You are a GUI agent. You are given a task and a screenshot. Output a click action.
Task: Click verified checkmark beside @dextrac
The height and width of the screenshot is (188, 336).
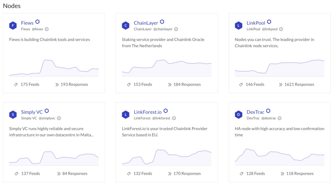click(279, 118)
